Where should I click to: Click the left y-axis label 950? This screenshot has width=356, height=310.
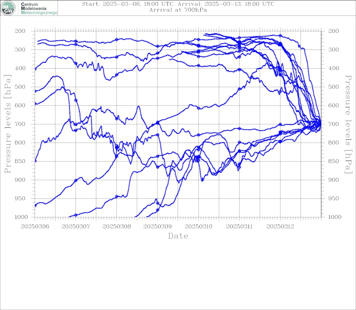click(x=20, y=198)
